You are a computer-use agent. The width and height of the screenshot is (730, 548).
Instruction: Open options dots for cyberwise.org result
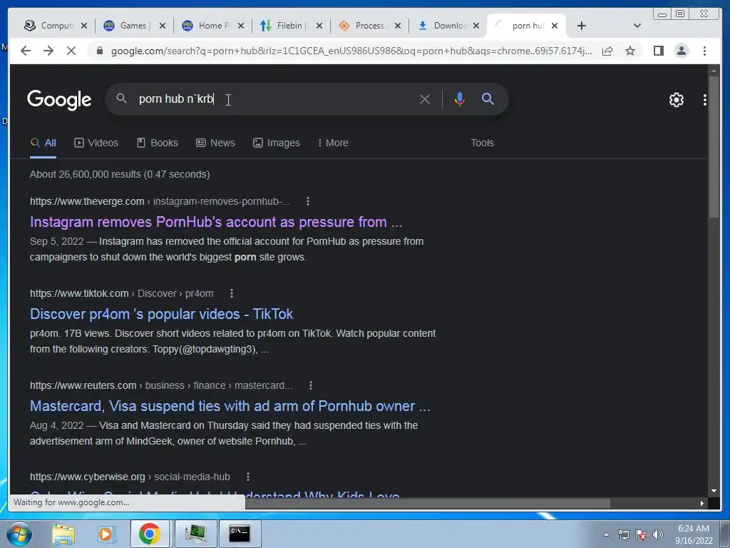pos(247,477)
